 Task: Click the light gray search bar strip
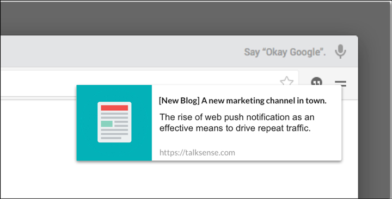click(120, 52)
